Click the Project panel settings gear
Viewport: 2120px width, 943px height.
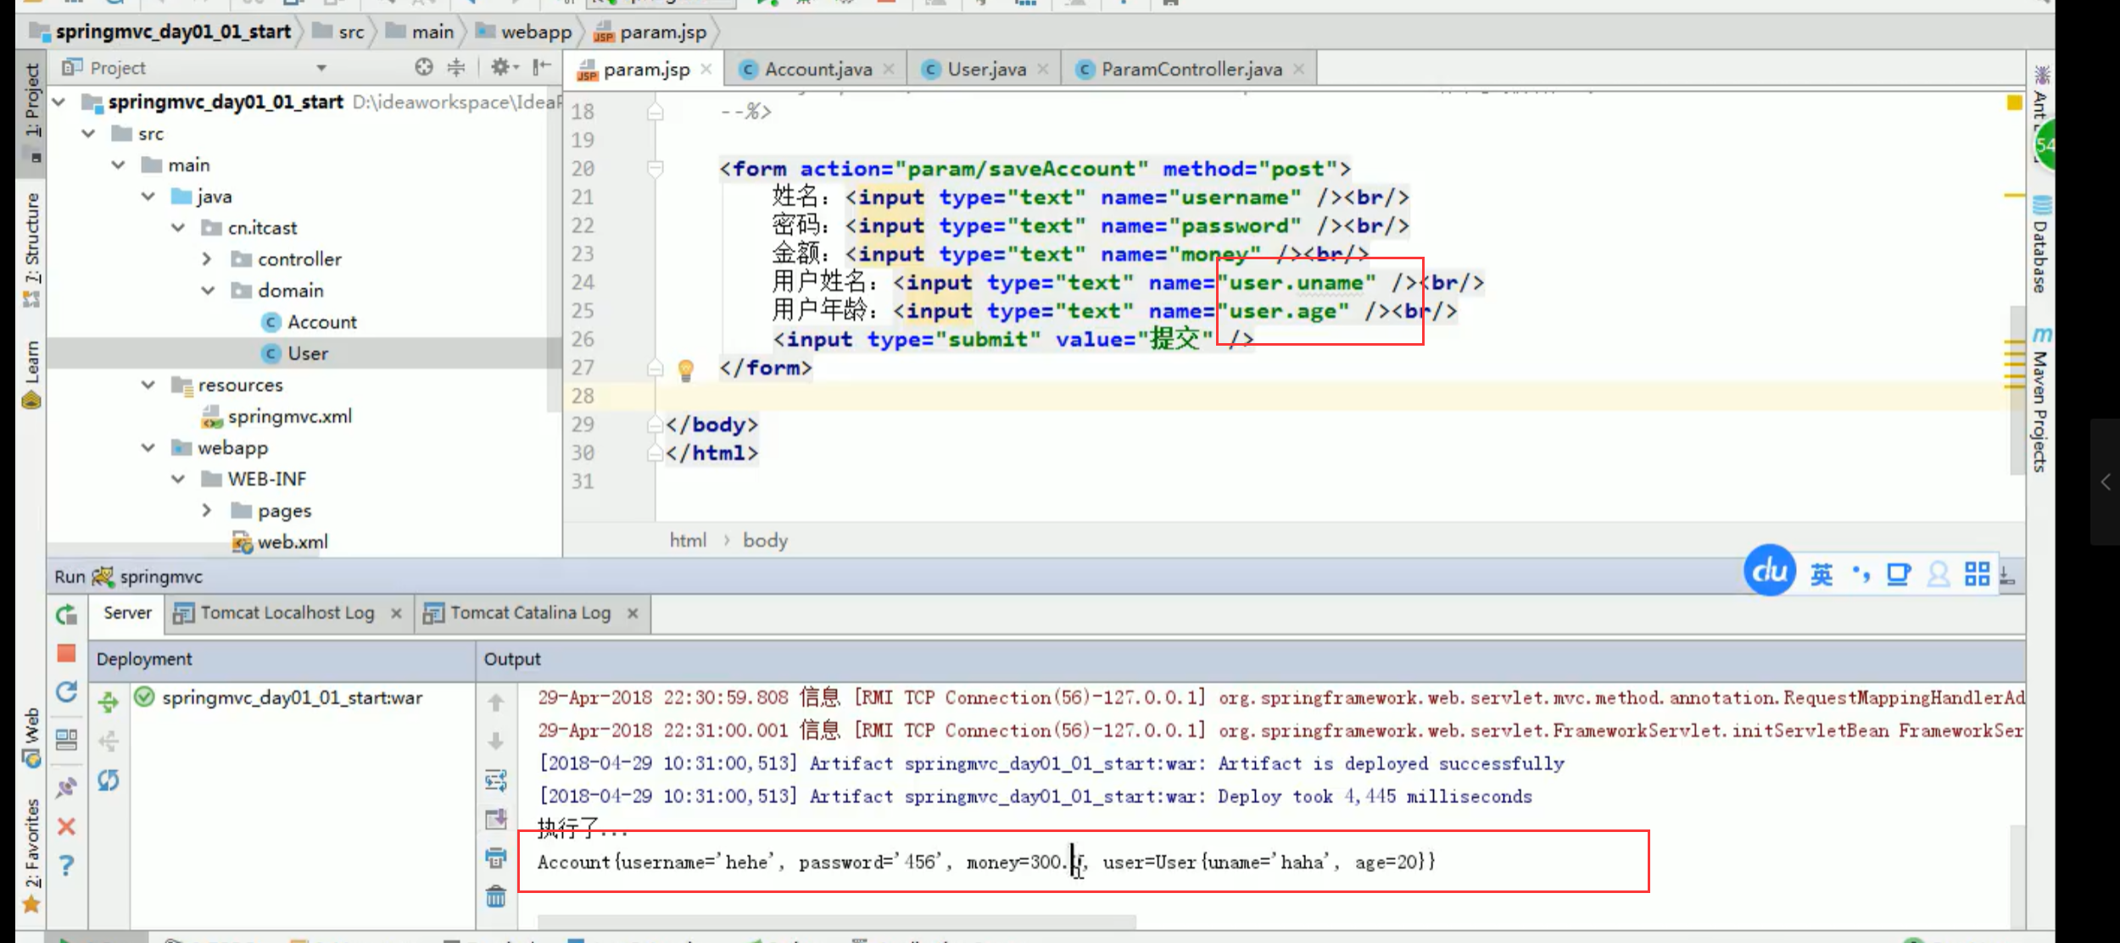(x=502, y=67)
